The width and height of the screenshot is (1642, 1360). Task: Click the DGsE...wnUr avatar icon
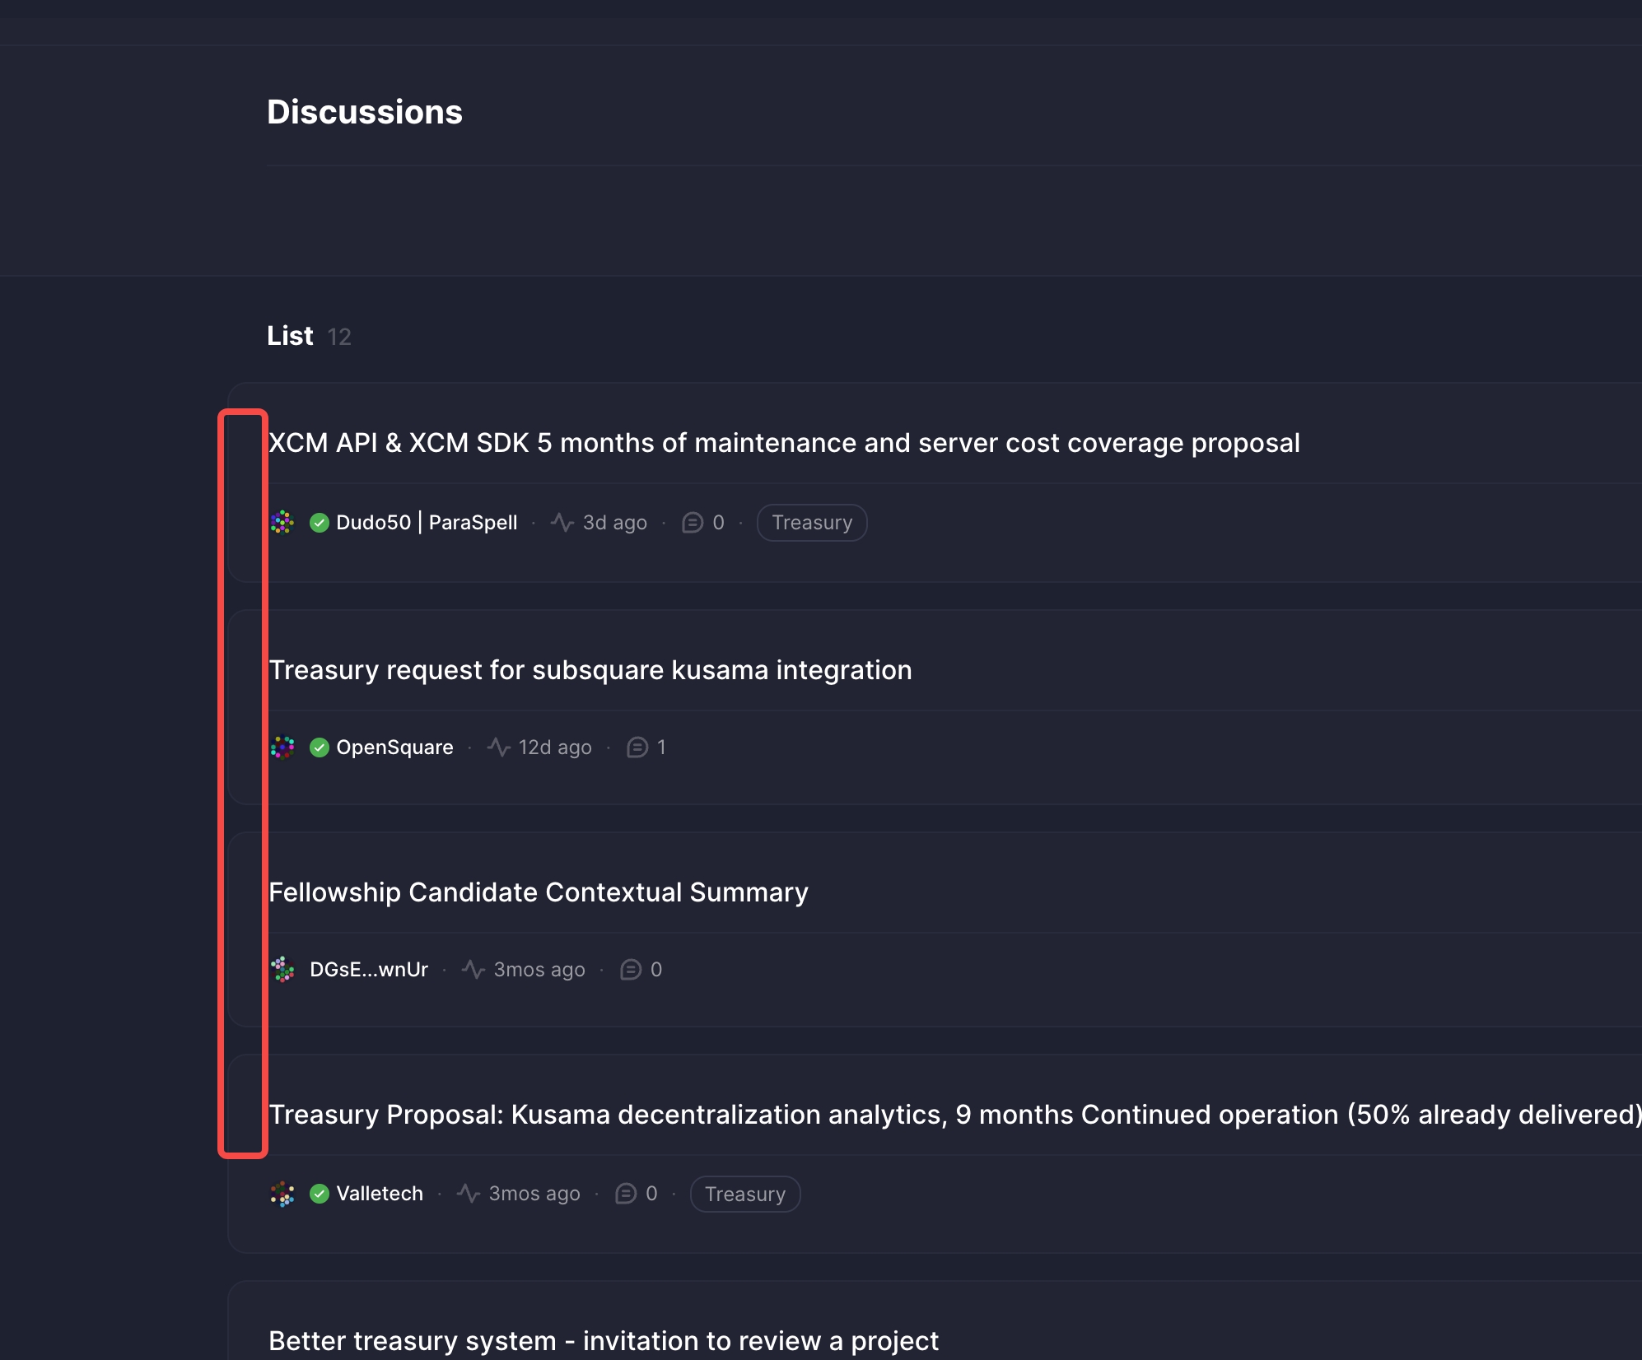[282, 969]
